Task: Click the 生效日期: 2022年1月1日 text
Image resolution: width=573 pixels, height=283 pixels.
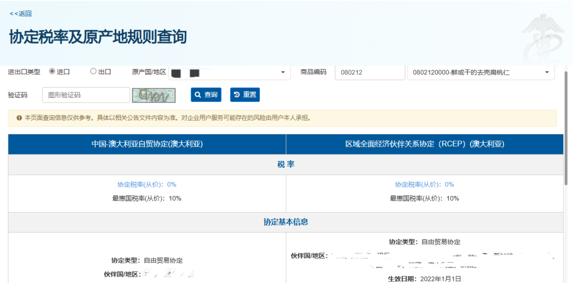Action: pyautogui.click(x=424, y=279)
